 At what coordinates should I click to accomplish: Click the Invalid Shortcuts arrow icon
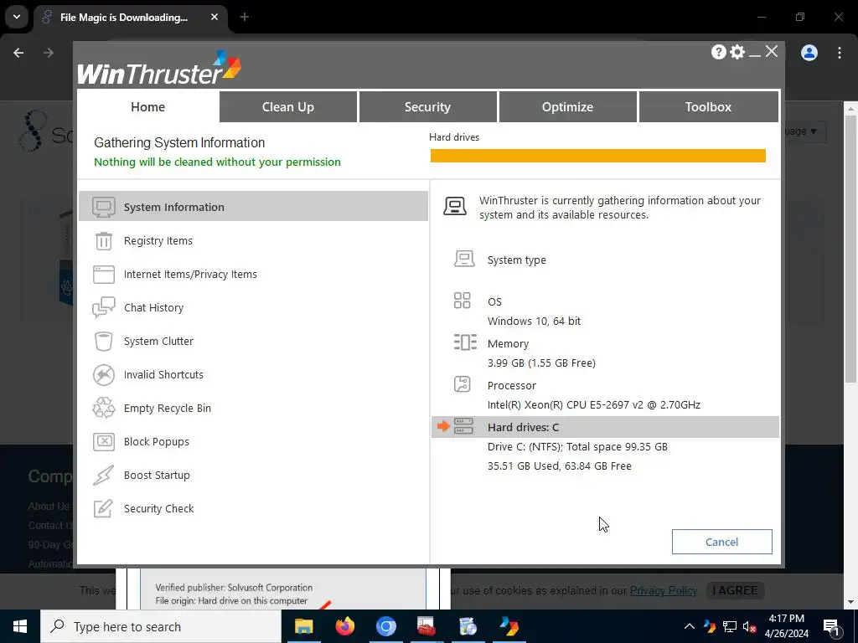103,375
